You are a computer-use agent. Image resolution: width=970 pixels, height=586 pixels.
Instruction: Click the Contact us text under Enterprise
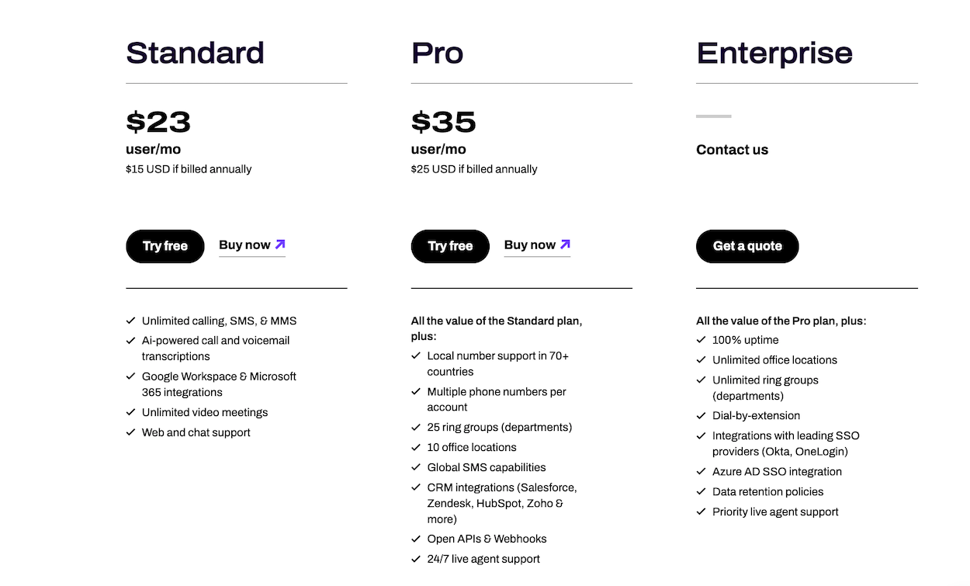tap(732, 150)
